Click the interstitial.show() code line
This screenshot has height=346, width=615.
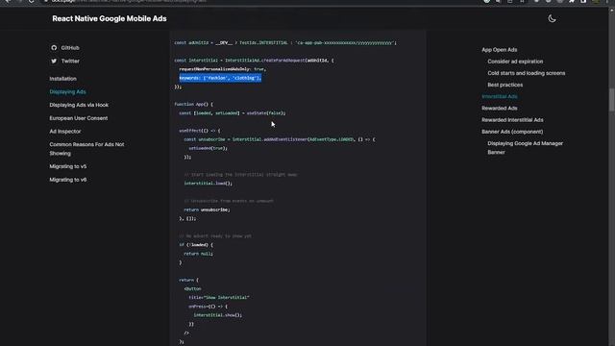click(218, 315)
